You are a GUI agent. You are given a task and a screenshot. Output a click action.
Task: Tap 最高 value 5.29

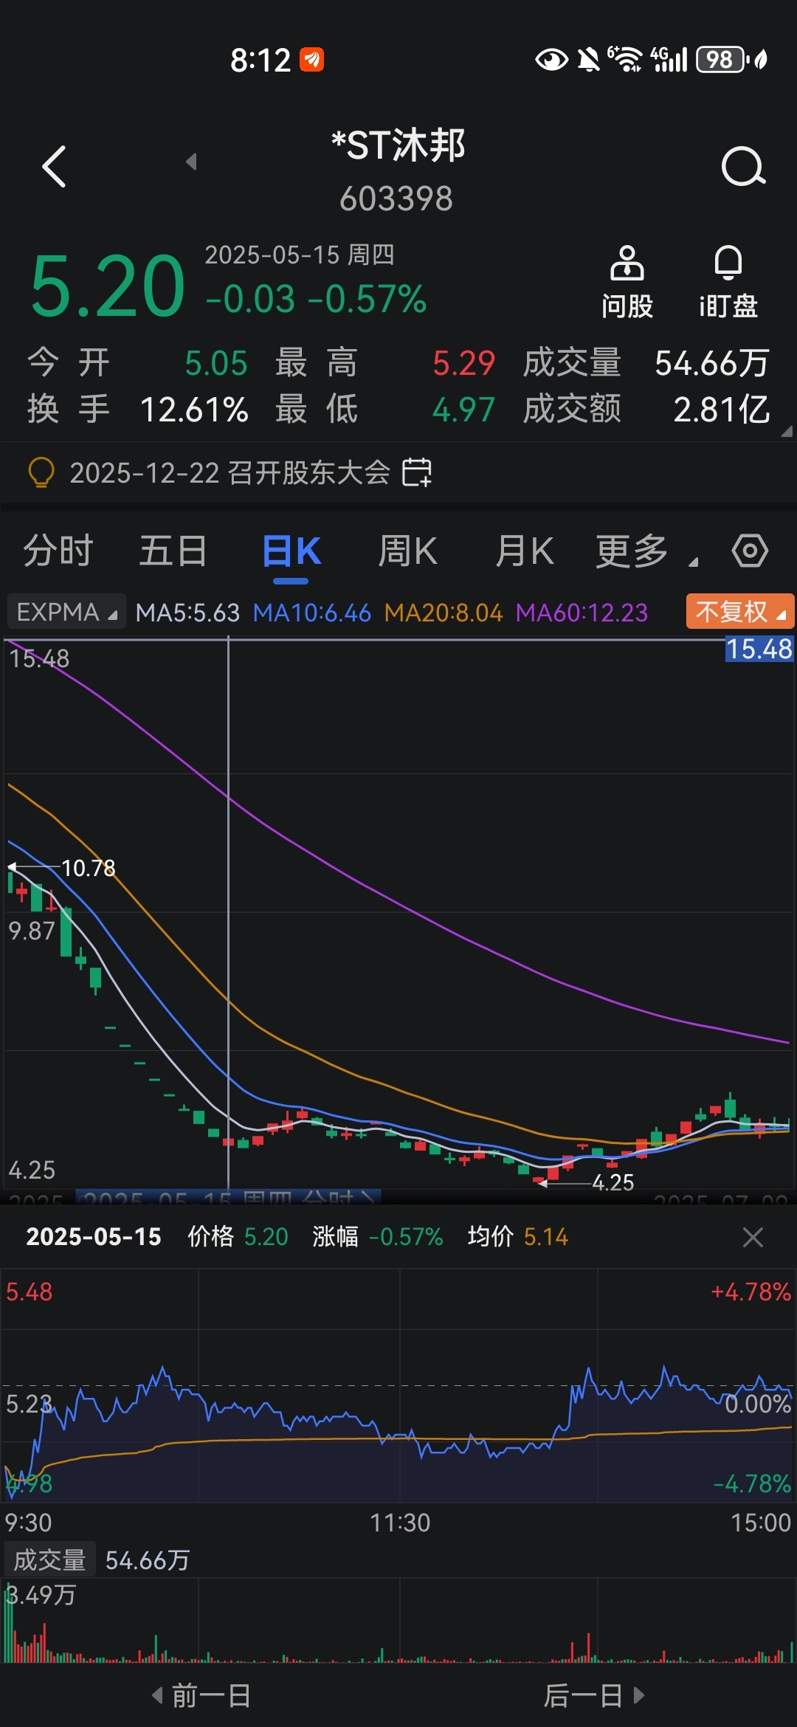pyautogui.click(x=463, y=363)
